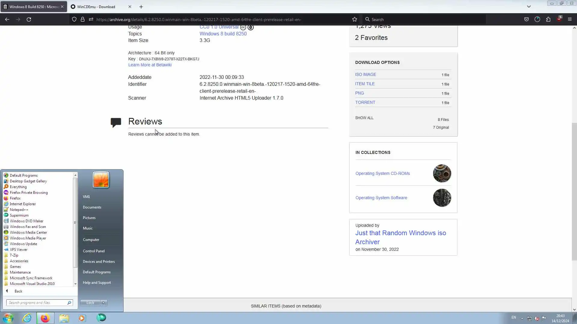
Task: Click the Operating System CD-ROMs thumbnail
Action: tap(442, 173)
